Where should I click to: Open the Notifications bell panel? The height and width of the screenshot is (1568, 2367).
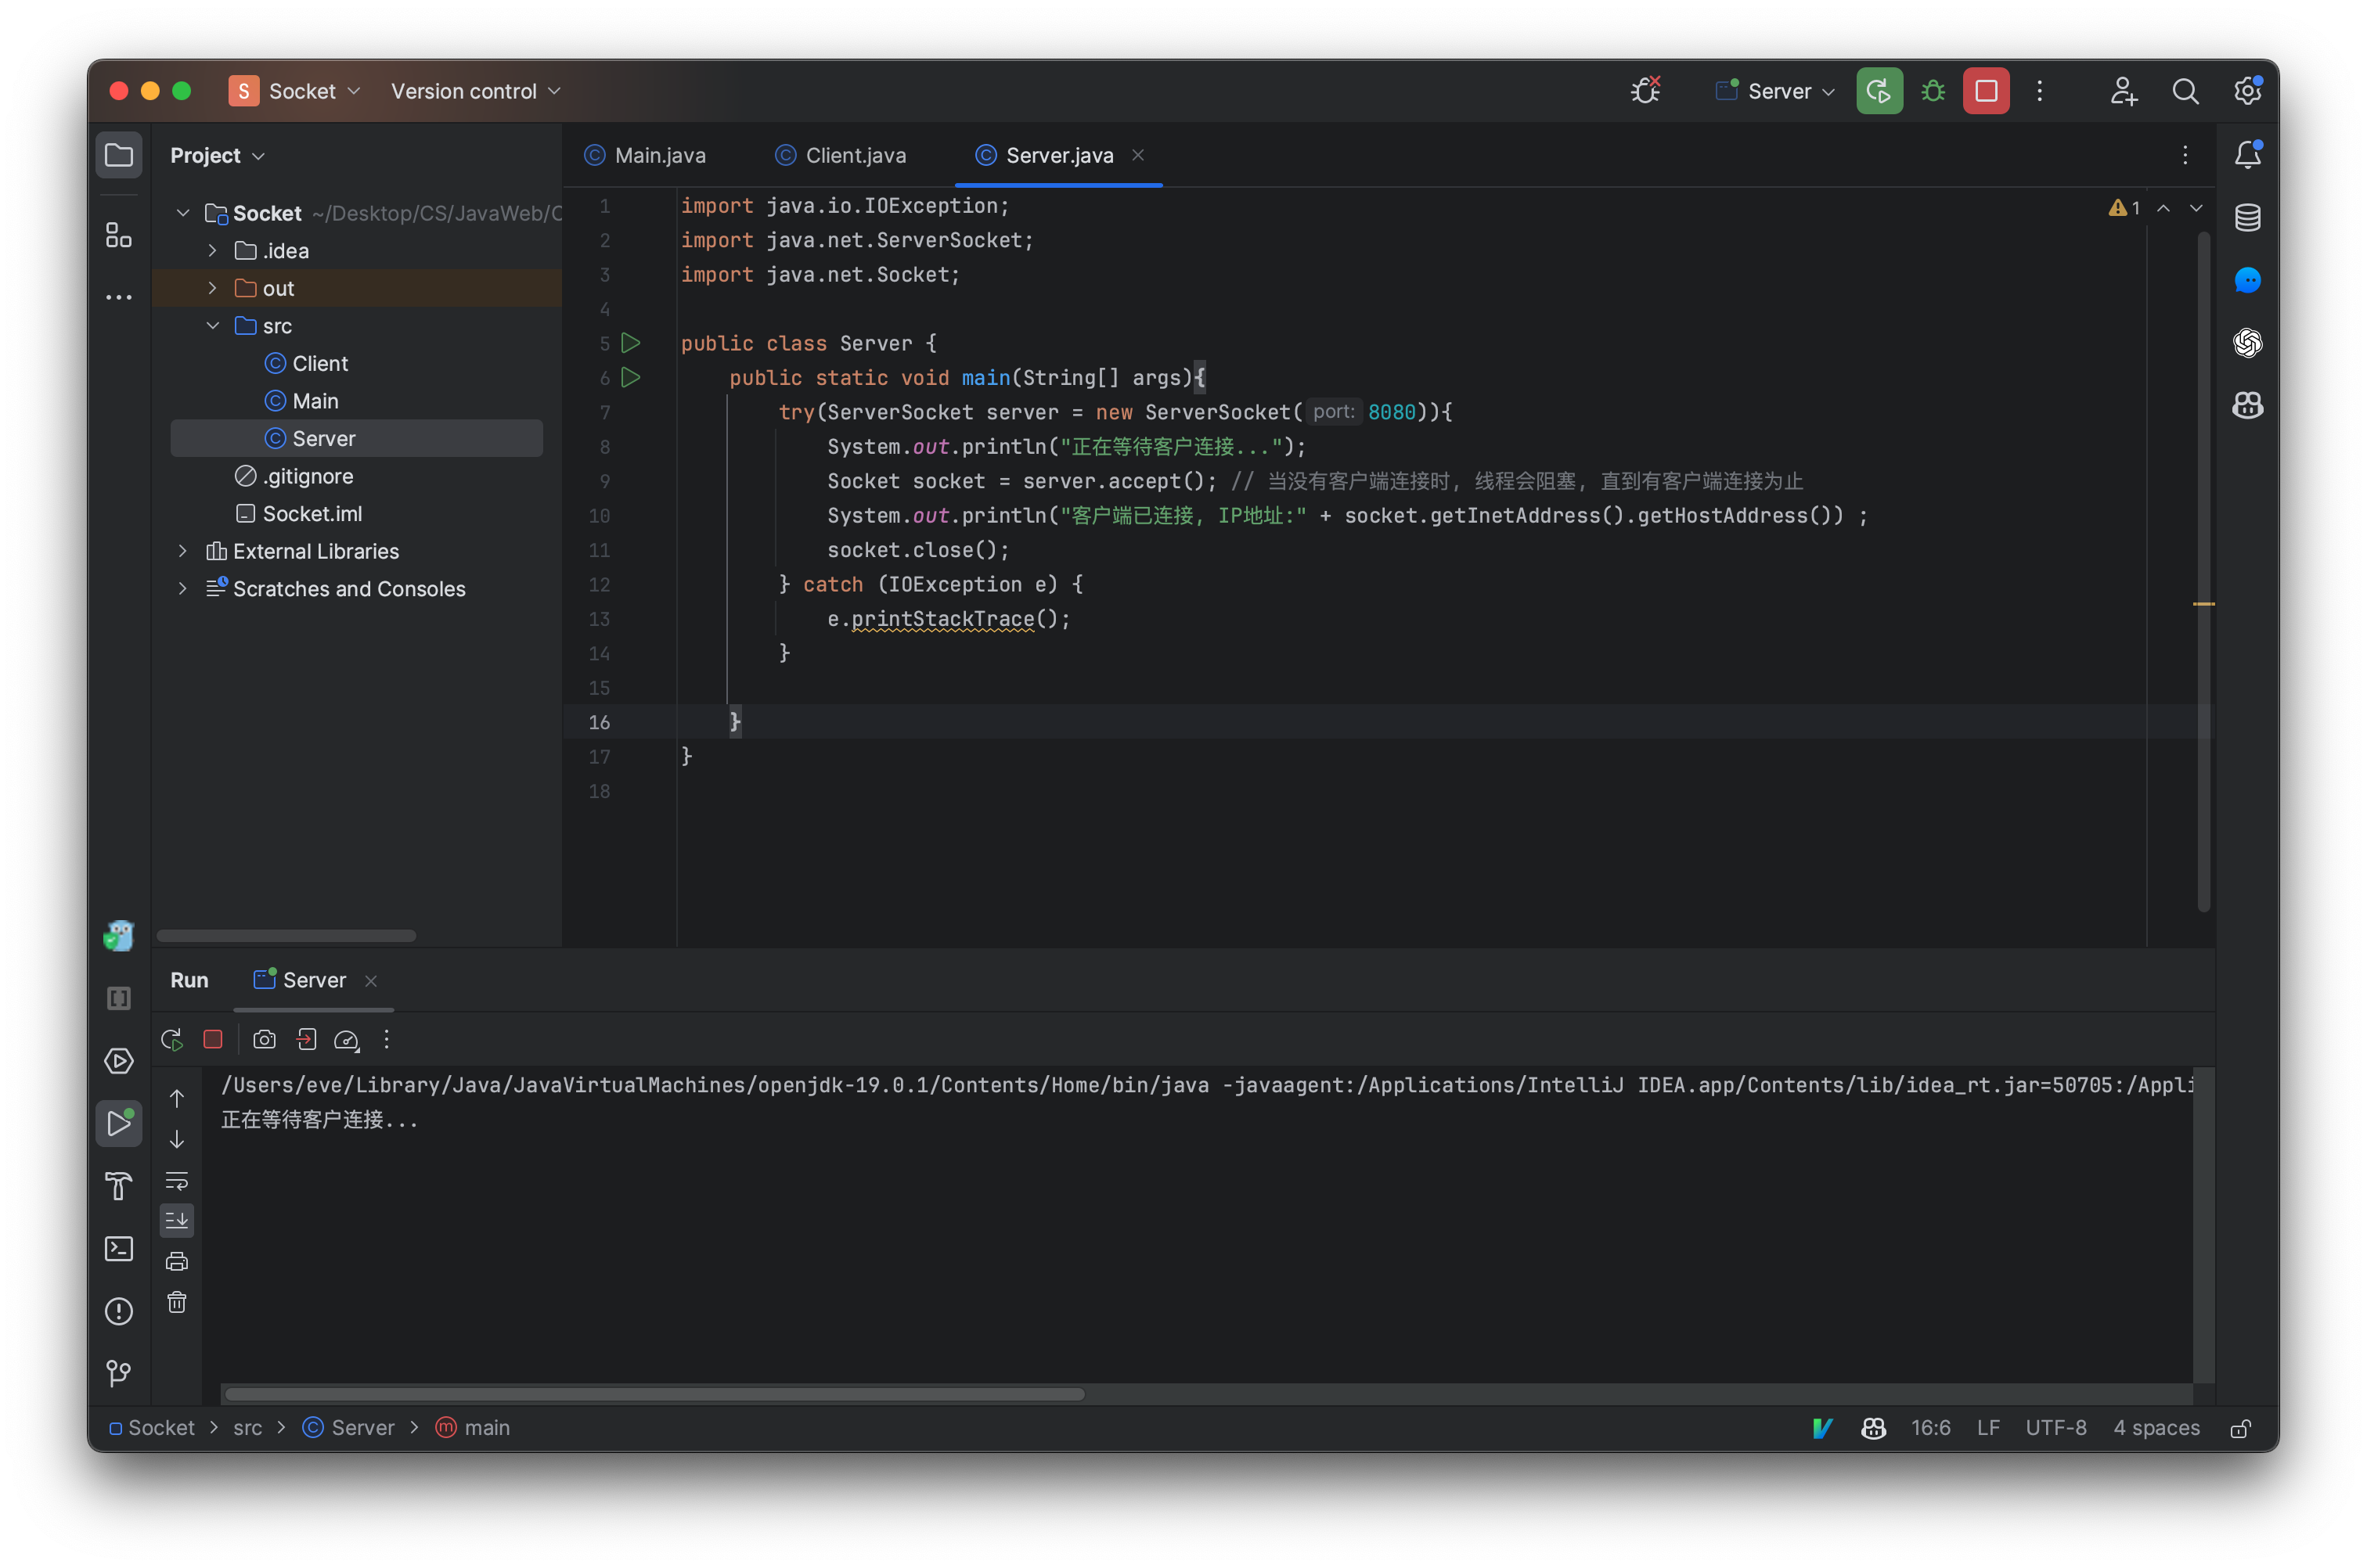pos(2247,155)
